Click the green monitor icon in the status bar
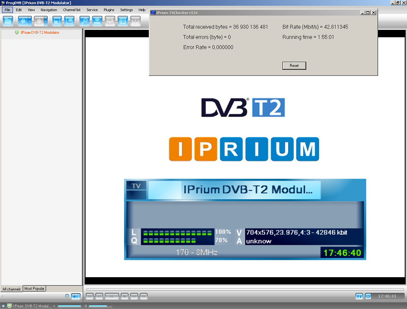407x309 pixels. (9, 306)
